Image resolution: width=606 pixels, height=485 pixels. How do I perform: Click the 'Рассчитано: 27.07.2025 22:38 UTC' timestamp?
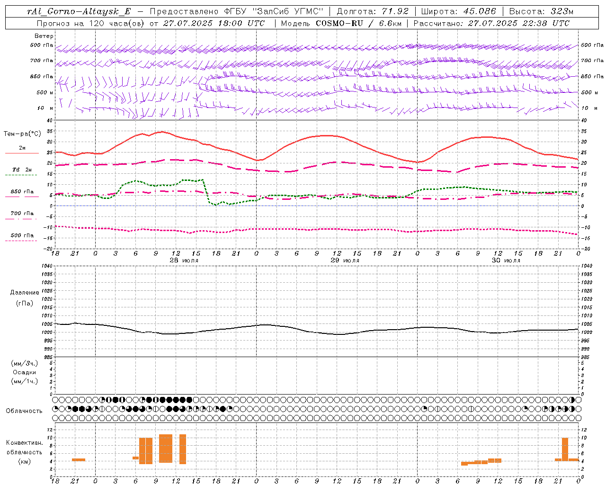[x=491, y=23]
